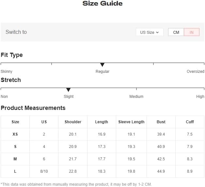205x187 pixels.
Task: Select the L size row label
Action: click(15, 171)
